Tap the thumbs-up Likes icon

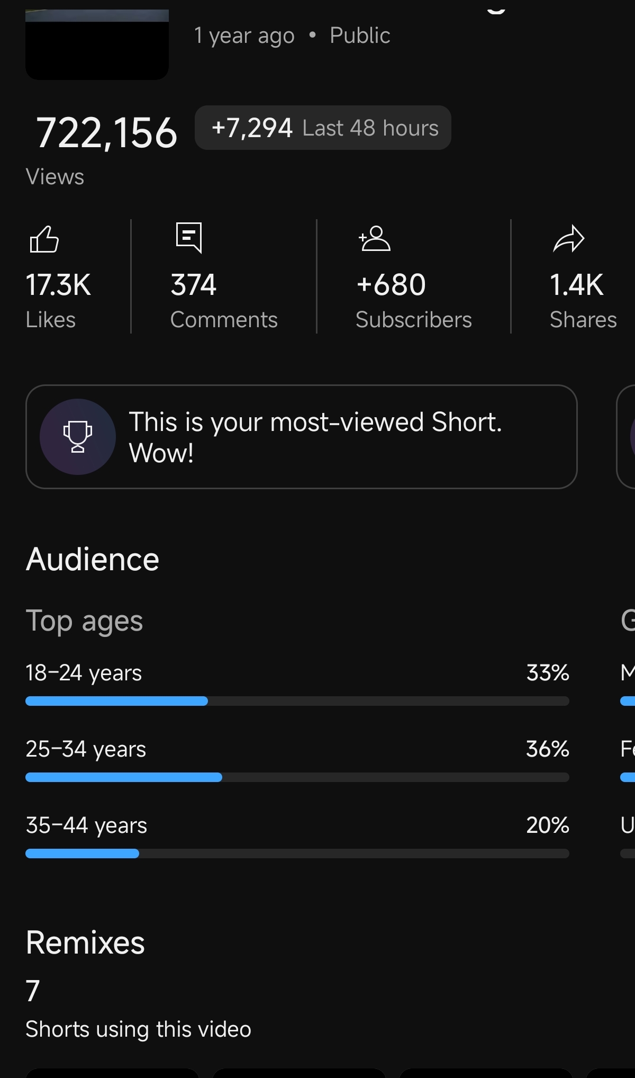coord(44,239)
